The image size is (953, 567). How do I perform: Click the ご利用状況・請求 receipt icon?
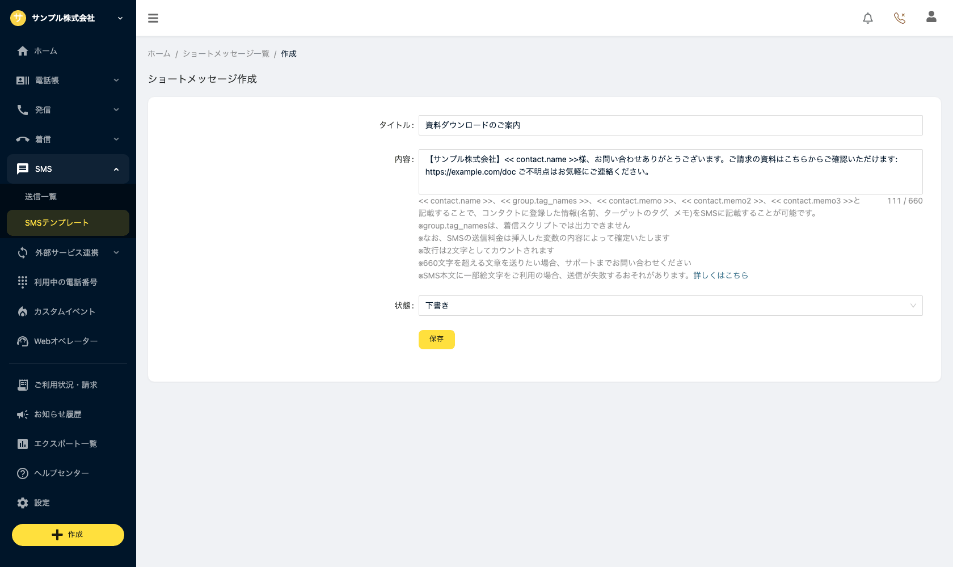[x=23, y=385]
